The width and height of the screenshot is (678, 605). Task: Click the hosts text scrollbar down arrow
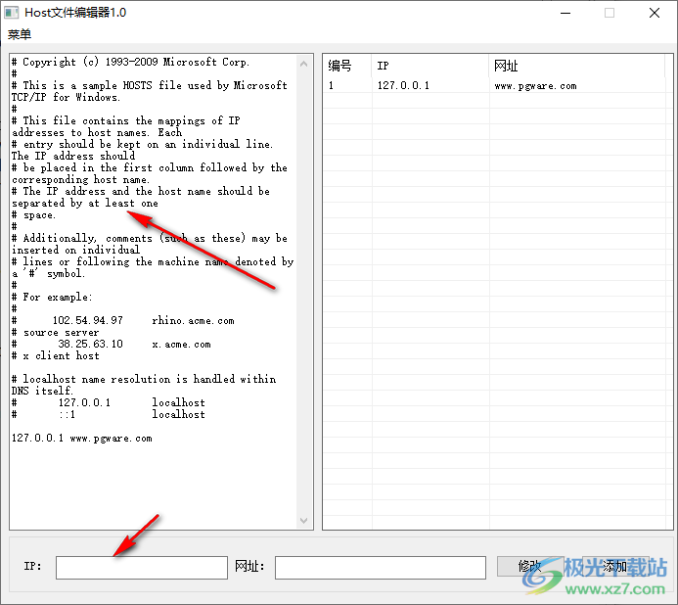(x=303, y=521)
